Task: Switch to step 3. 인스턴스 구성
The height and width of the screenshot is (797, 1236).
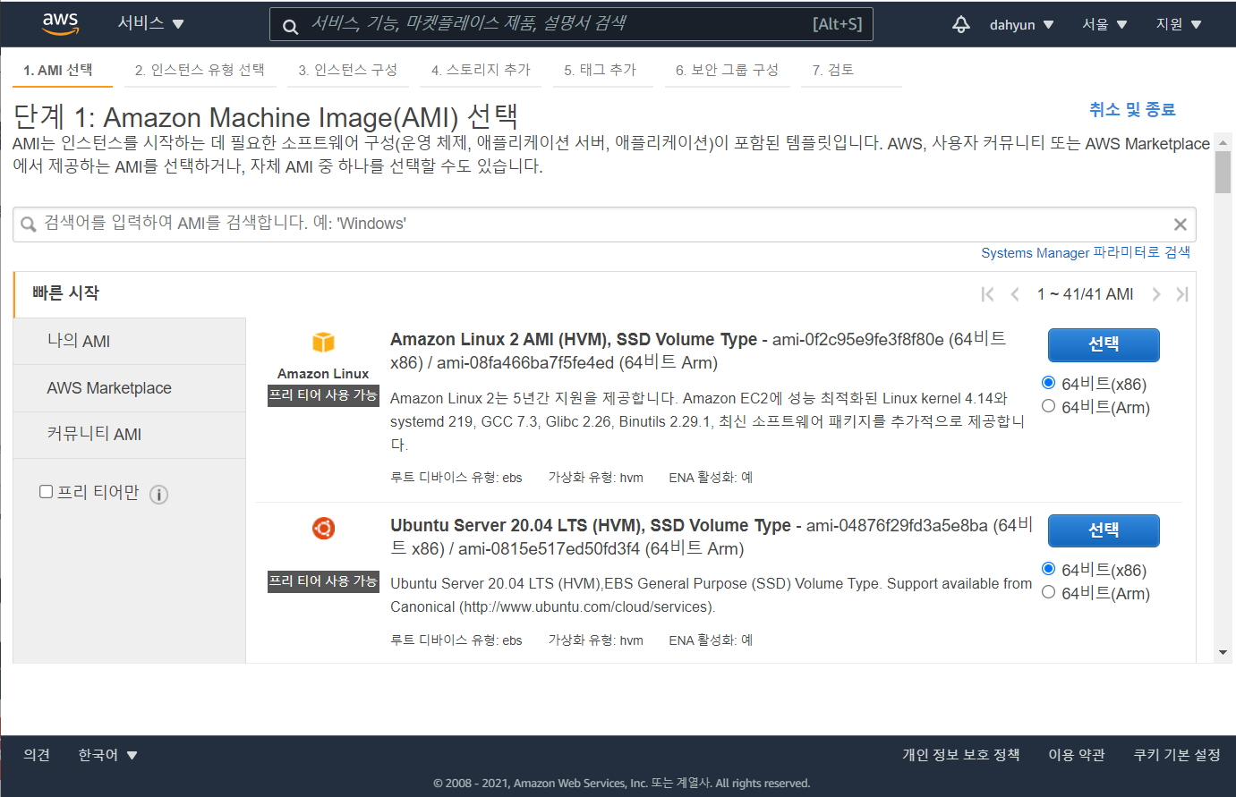Action: point(347,70)
